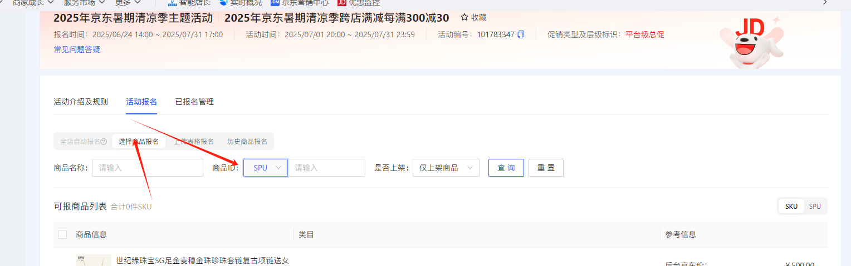
Task: Switch to 已报名管理 tab
Action: click(x=194, y=102)
